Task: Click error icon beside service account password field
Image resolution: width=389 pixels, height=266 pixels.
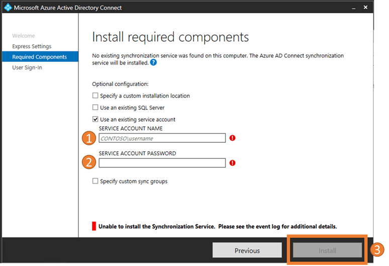Action: (233, 163)
